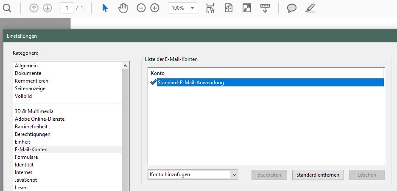Select the highlighter pen tool
The width and height of the screenshot is (397, 191).
pos(310,8)
